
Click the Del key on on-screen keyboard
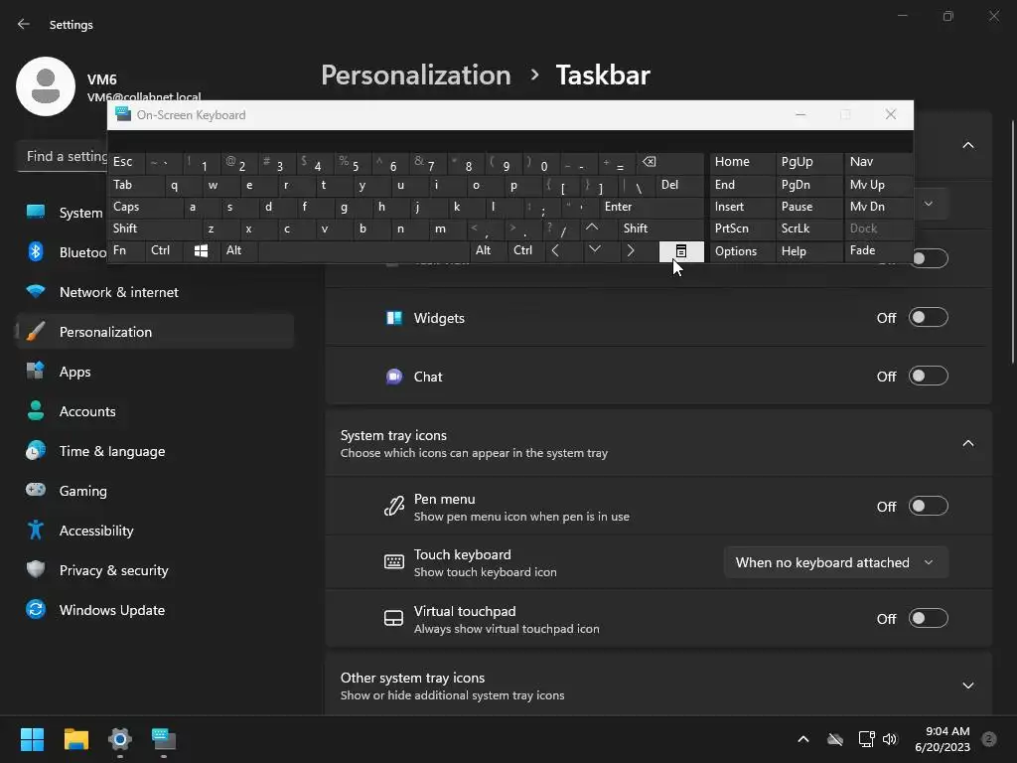click(x=679, y=185)
